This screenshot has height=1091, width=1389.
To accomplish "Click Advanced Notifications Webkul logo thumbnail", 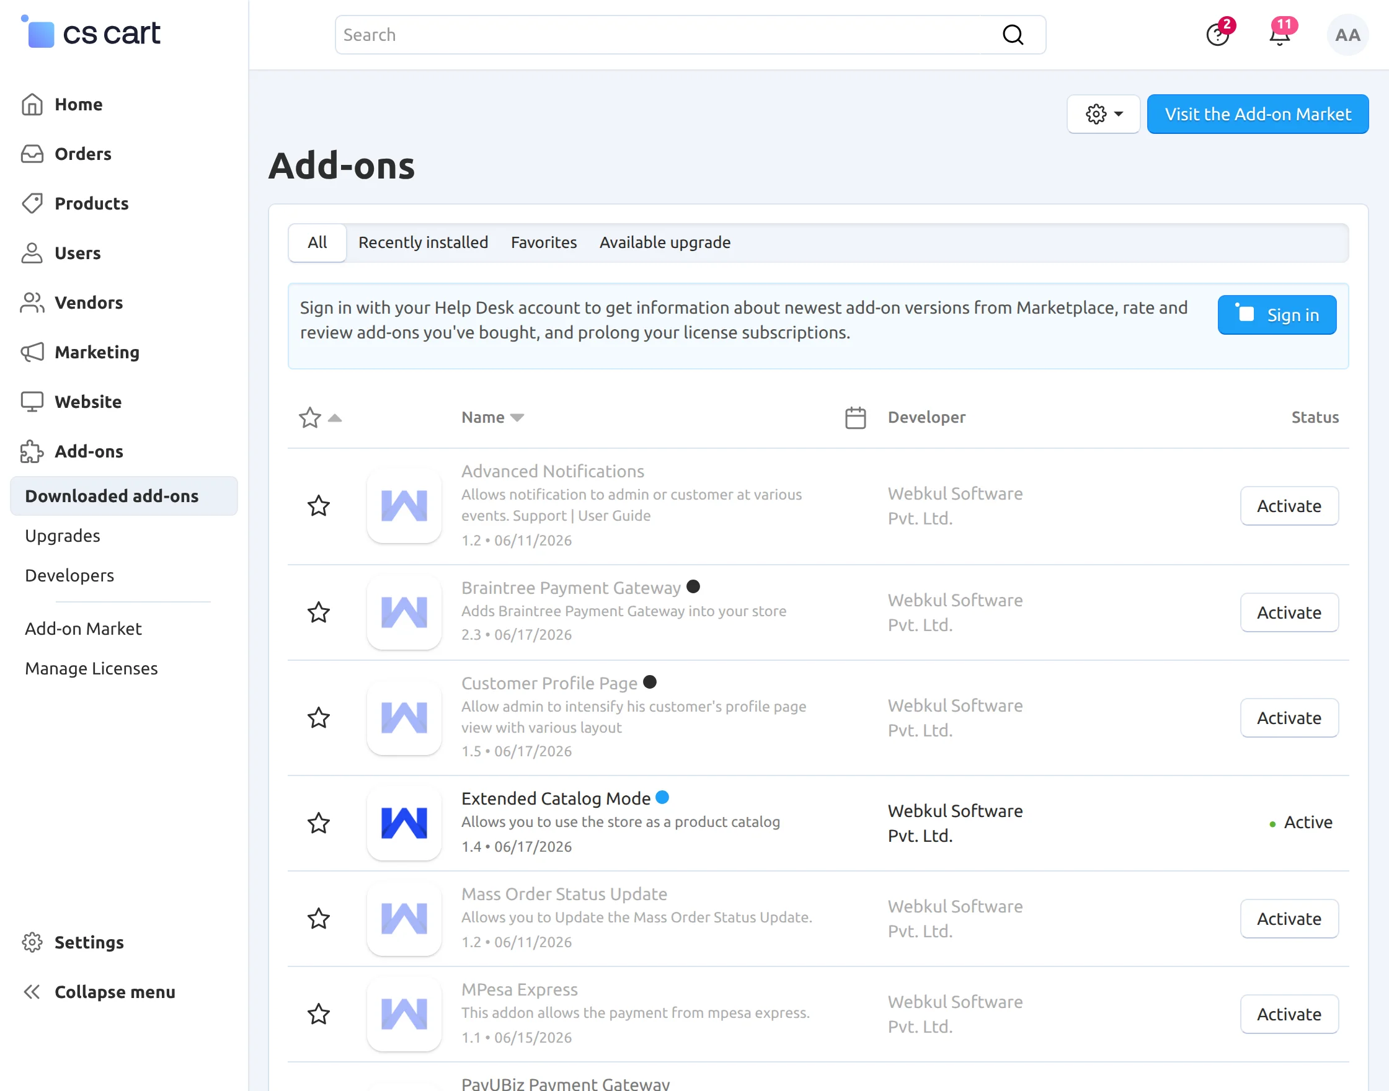I will click(x=404, y=506).
